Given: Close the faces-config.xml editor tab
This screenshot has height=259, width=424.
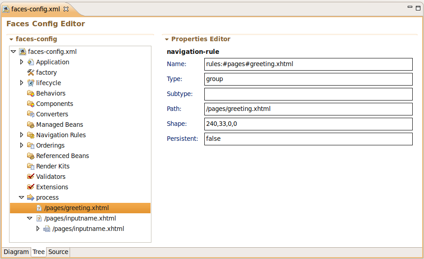Looking at the screenshot, I should (x=66, y=9).
